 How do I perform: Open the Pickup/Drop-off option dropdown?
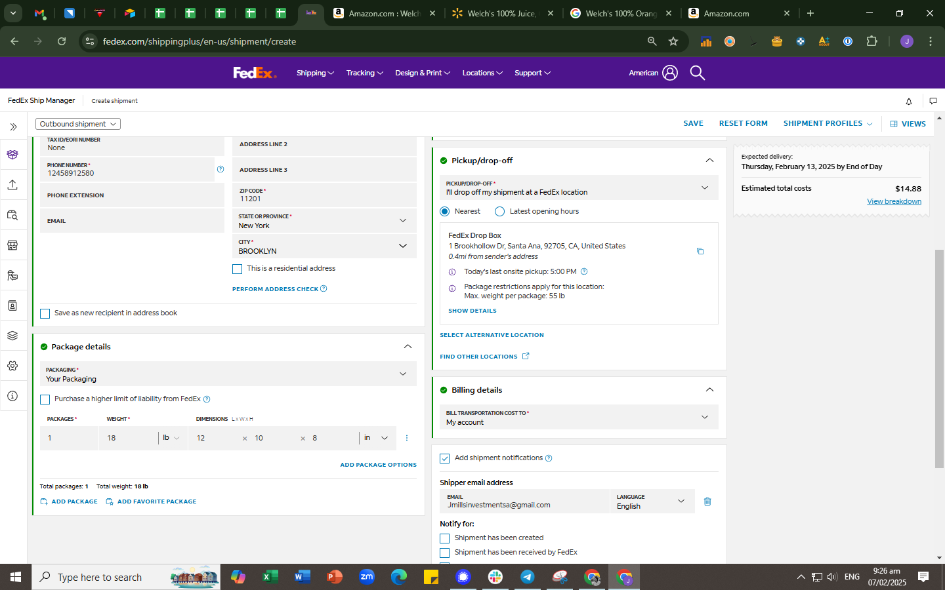click(579, 187)
